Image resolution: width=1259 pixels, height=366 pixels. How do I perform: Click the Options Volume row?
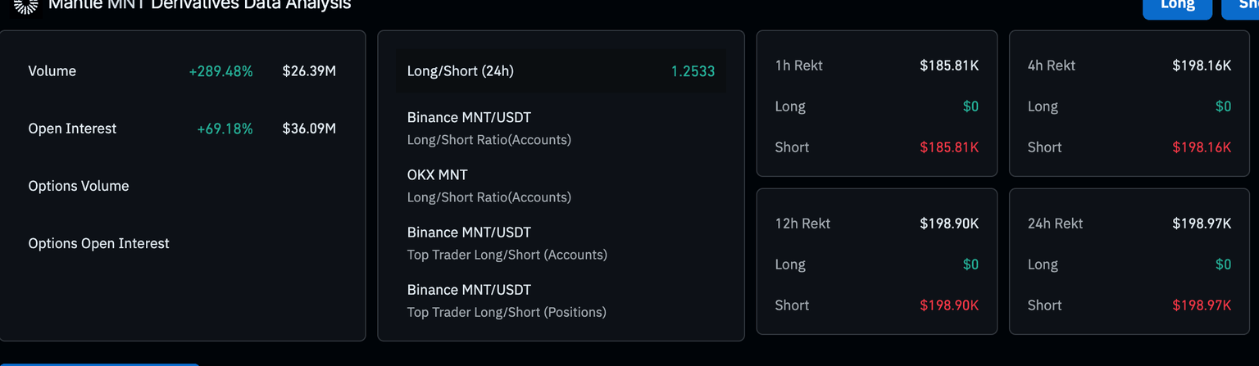tap(79, 186)
